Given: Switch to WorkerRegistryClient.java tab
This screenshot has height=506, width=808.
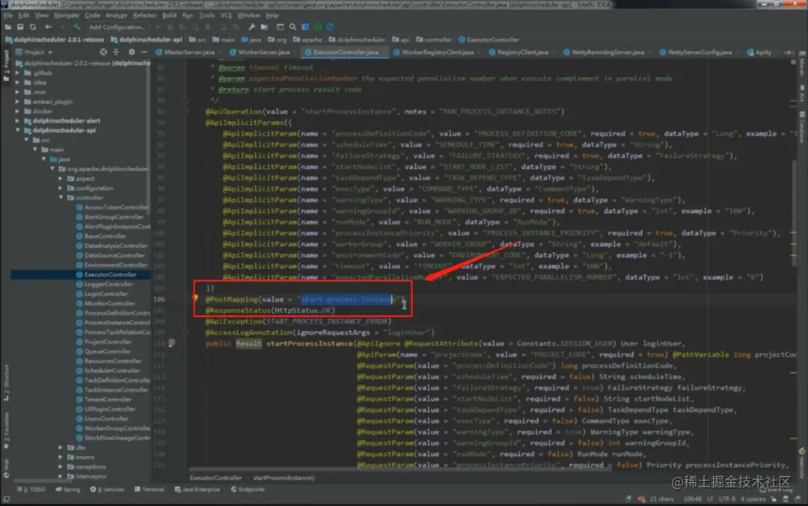Looking at the screenshot, I should [433, 52].
